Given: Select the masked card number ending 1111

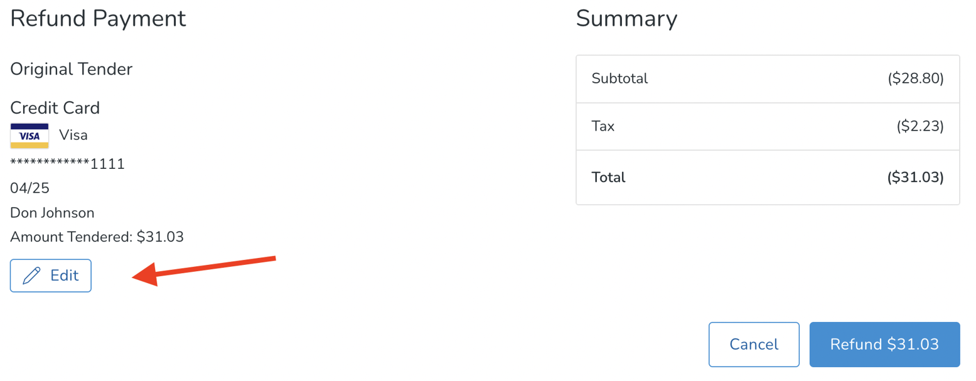Looking at the screenshot, I should pos(67,163).
